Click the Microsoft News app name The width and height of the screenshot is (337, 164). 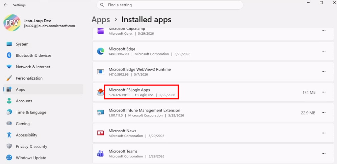(x=122, y=131)
